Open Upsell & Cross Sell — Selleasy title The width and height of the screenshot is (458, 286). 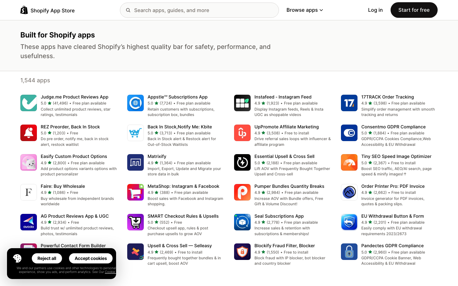point(180,246)
